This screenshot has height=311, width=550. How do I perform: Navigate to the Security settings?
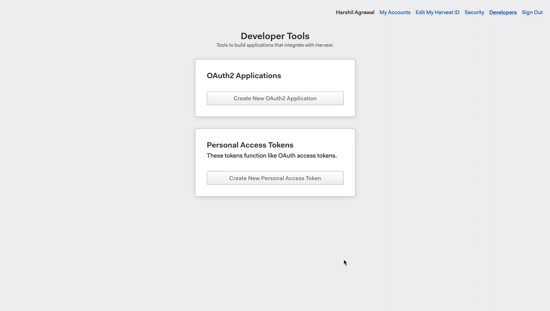pyautogui.click(x=474, y=12)
